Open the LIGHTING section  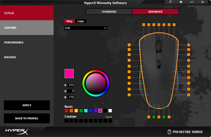tap(27, 28)
